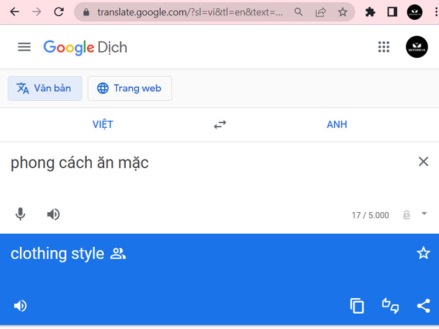This screenshot has height=329, width=439.
Task: Share the translation
Action: (x=423, y=305)
